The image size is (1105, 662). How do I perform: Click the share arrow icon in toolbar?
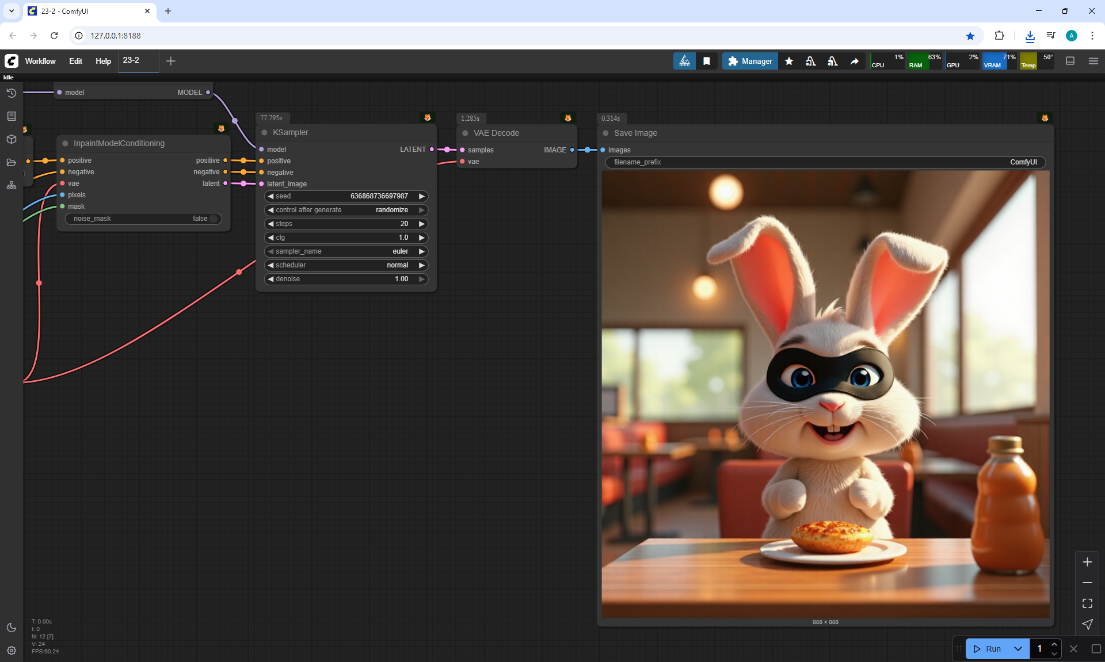click(x=855, y=61)
